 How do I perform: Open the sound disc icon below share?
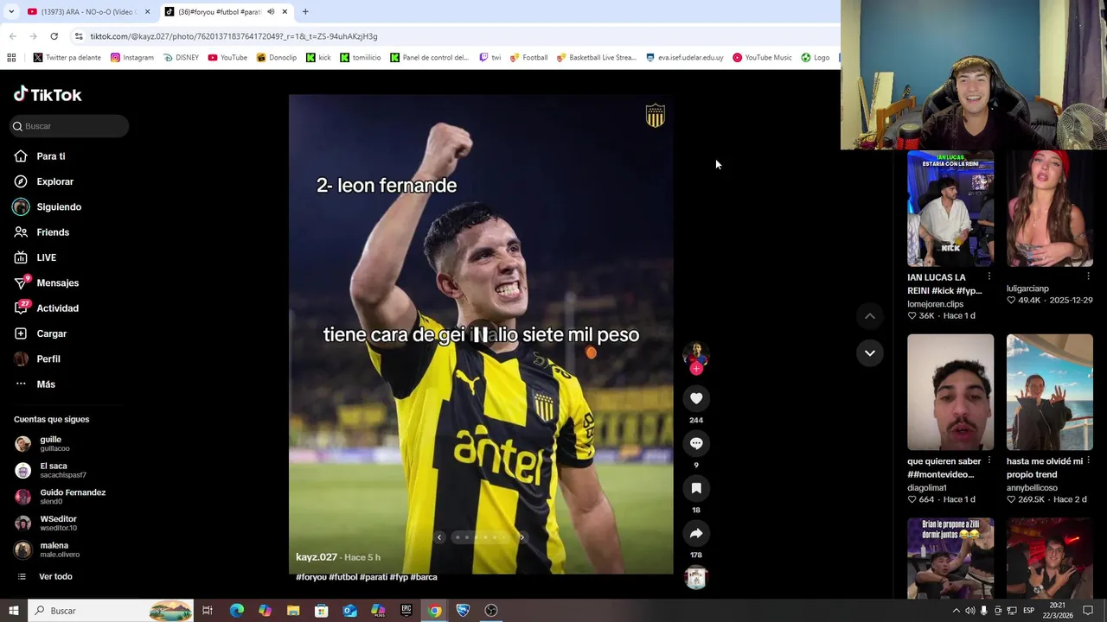coord(696,578)
